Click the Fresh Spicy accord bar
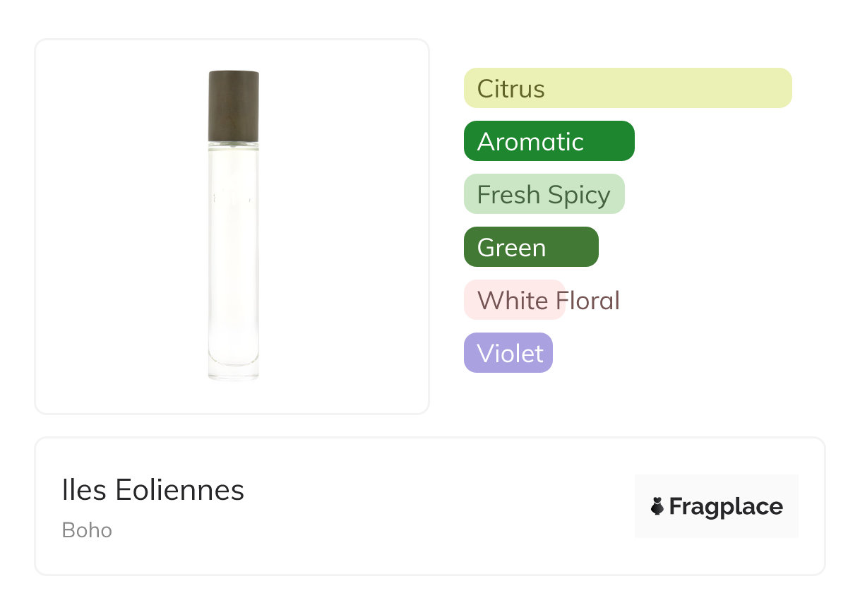The width and height of the screenshot is (860, 610). 544,194
